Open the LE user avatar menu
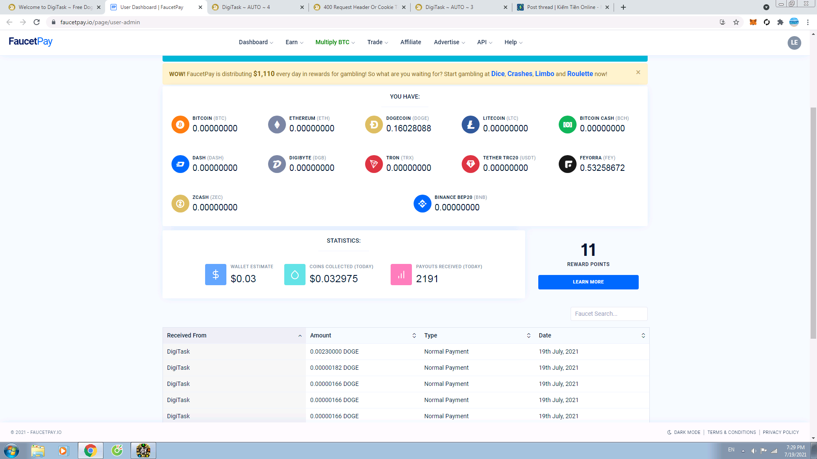The height and width of the screenshot is (459, 817). click(794, 42)
